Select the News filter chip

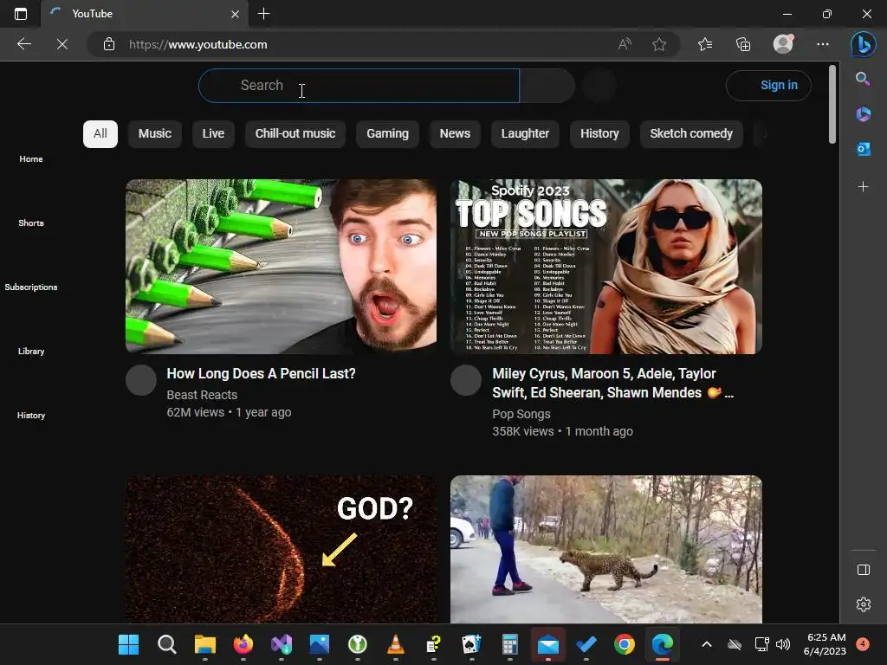pos(455,134)
